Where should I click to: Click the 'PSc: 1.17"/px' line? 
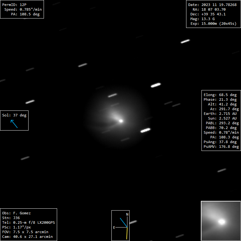(16, 227)
